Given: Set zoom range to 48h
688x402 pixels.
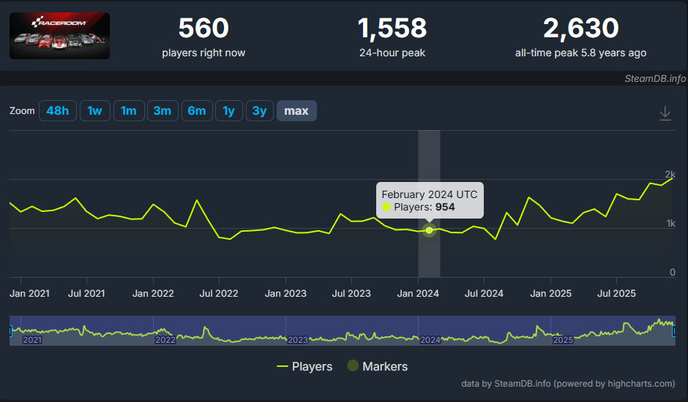Looking at the screenshot, I should coord(57,111).
